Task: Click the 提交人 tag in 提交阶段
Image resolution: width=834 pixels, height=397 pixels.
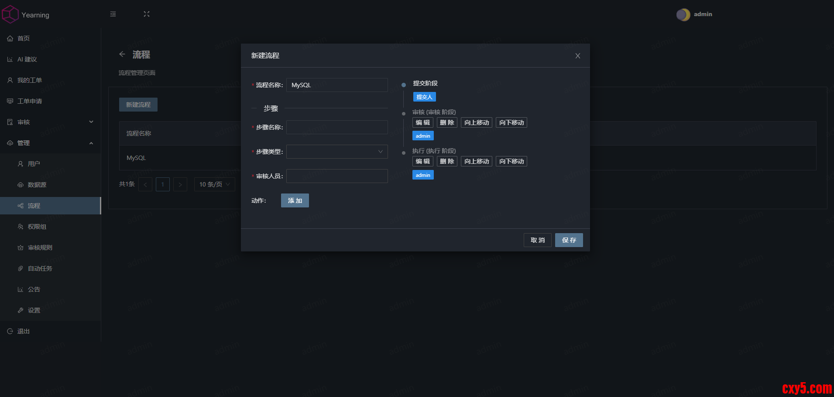Action: tap(425, 97)
